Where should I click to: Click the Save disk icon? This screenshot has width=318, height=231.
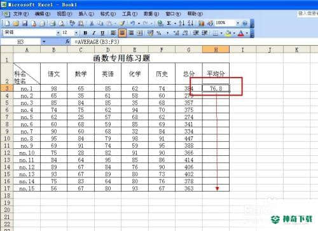coord(25,24)
